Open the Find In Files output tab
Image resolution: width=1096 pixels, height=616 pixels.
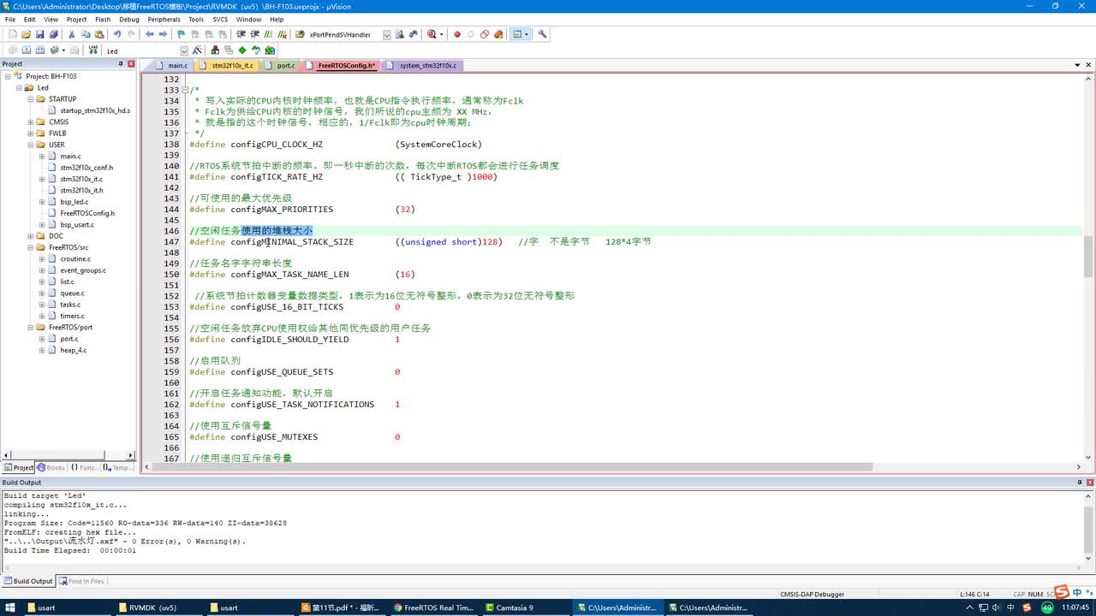[81, 581]
